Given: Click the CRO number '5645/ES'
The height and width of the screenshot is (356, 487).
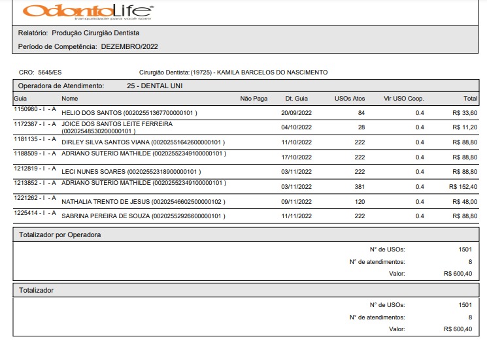Looking at the screenshot, I should click(x=50, y=73).
